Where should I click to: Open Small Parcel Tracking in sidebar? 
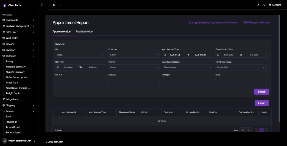[x=18, y=88]
